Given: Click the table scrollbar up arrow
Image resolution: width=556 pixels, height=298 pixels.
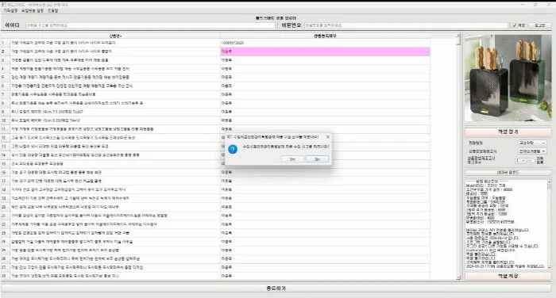Looking at the screenshot, I should (458, 36).
